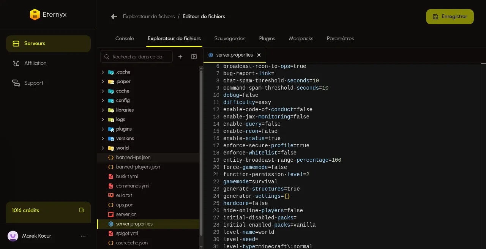Click the world folder icon

(x=111, y=148)
